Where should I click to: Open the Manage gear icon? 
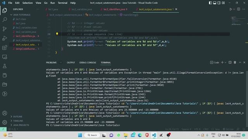click(x=5, y=122)
